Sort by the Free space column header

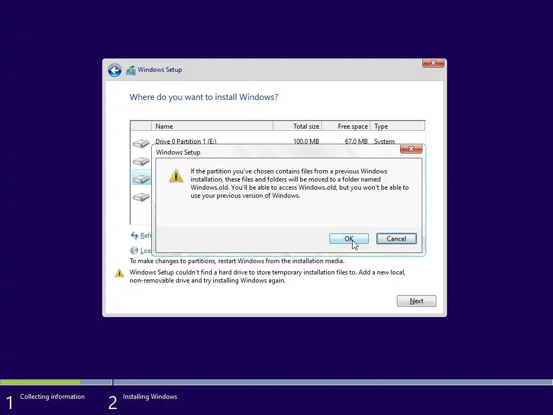point(346,126)
